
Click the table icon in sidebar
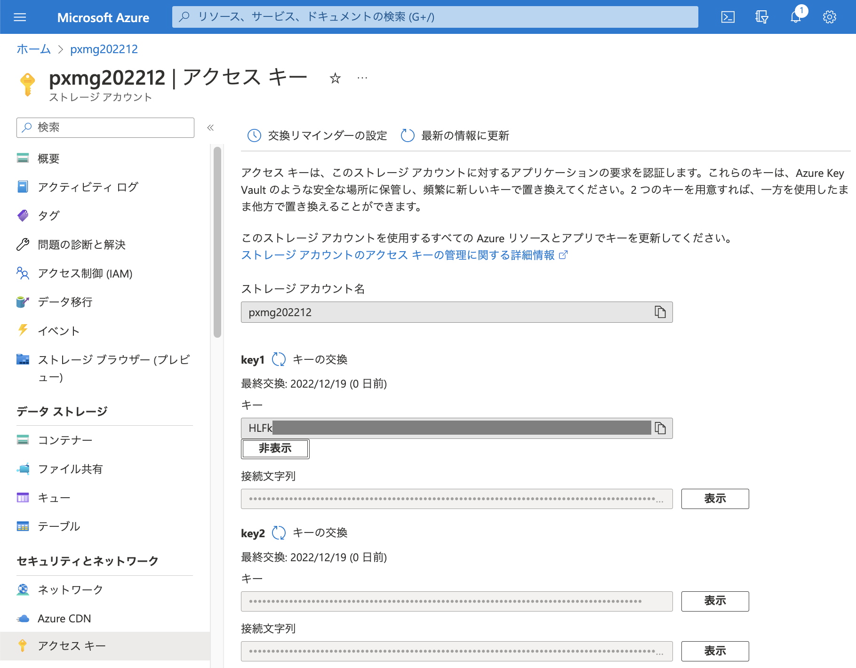click(23, 526)
